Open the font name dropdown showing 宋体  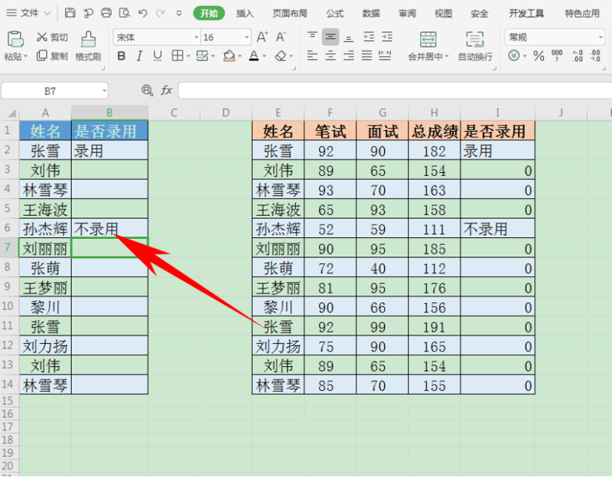[157, 38]
